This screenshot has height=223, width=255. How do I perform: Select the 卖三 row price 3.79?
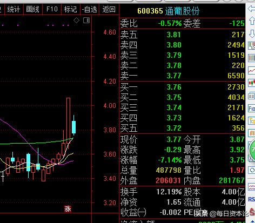tap(174, 55)
